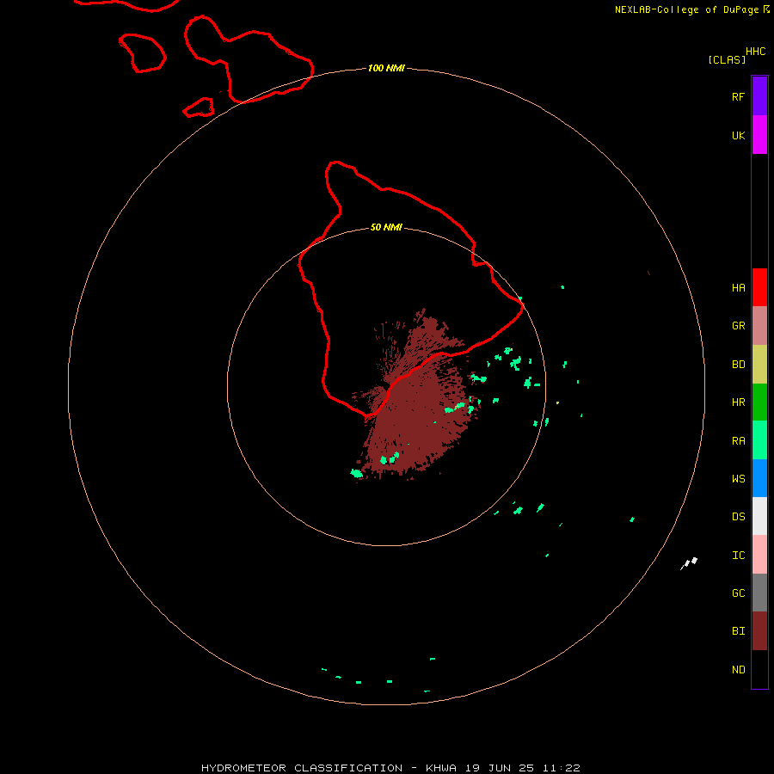Click the IC legend label
This screenshot has width=774, height=774.
738,556
